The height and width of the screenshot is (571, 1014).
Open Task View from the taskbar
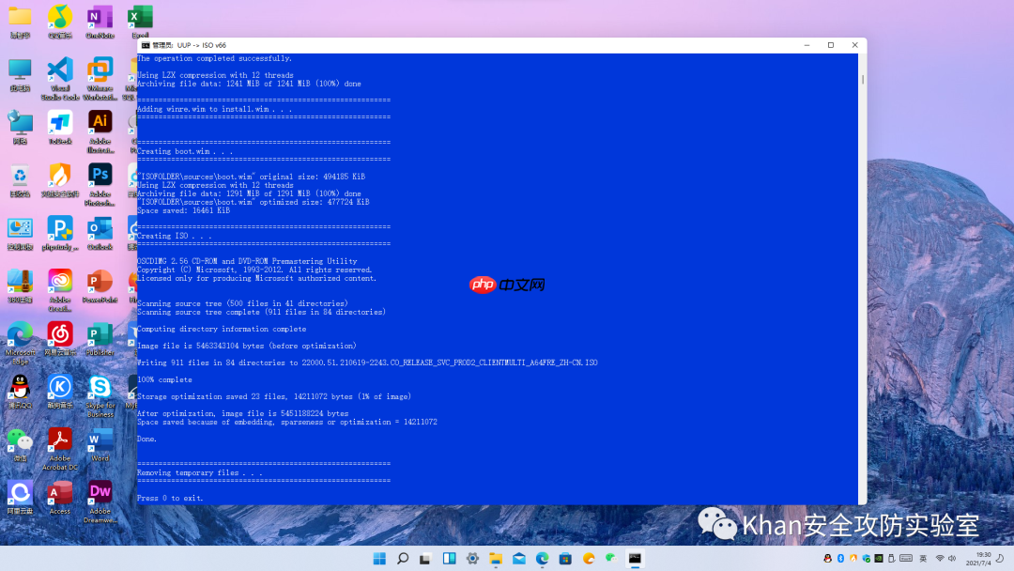[423, 557]
